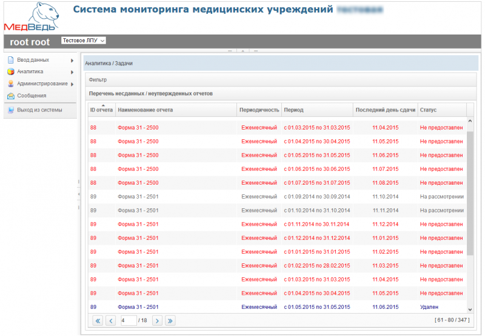The height and width of the screenshot is (336, 485).
Task: Click the Ввод данных document icon
Action: (x=11, y=60)
